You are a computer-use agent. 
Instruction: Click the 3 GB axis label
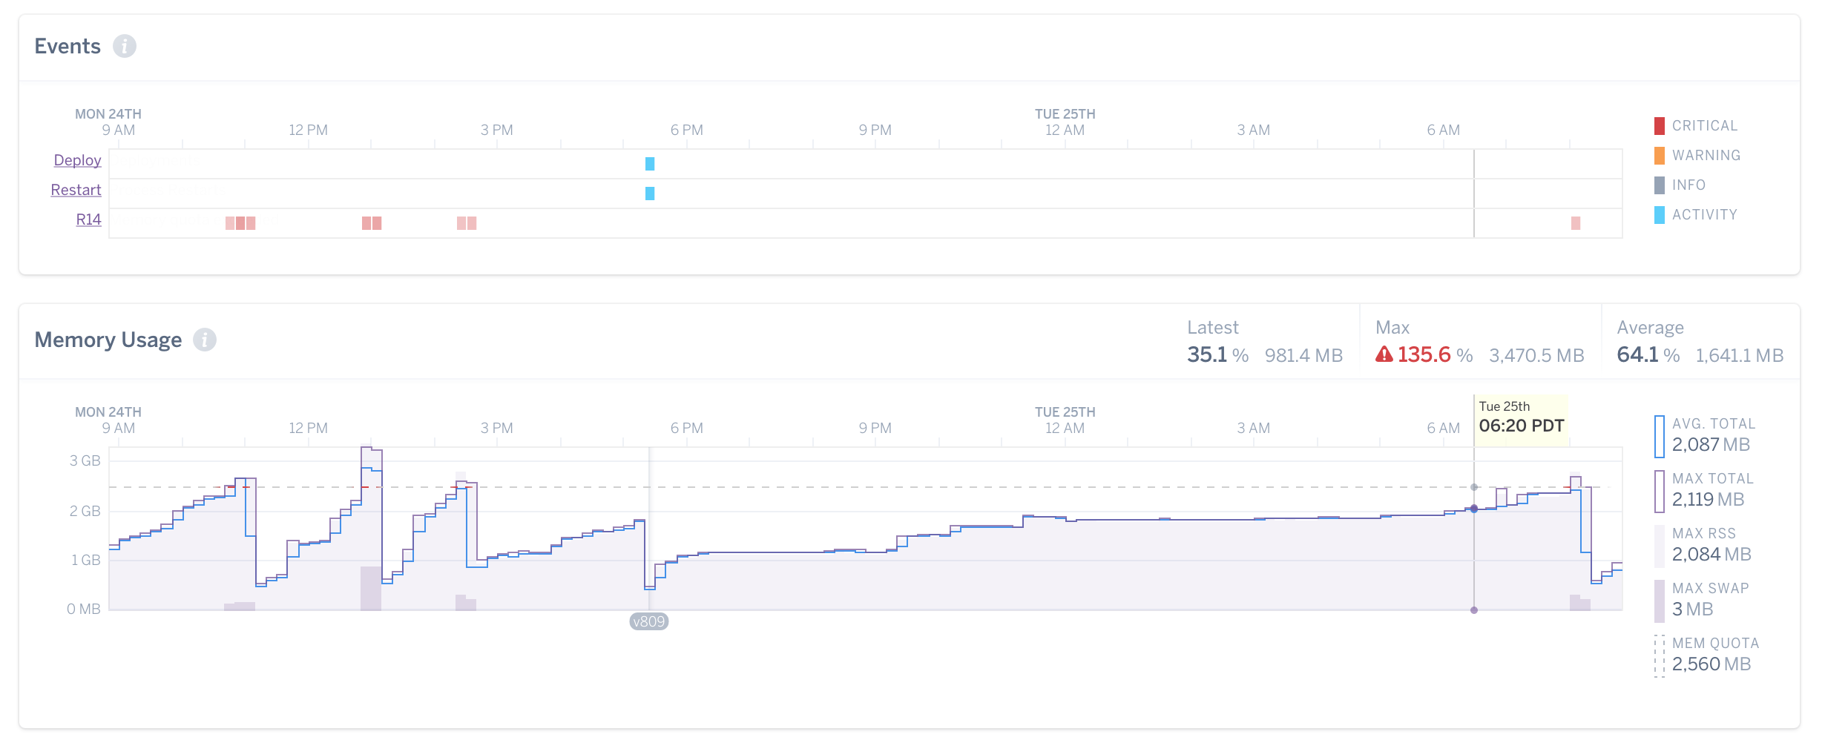click(85, 460)
